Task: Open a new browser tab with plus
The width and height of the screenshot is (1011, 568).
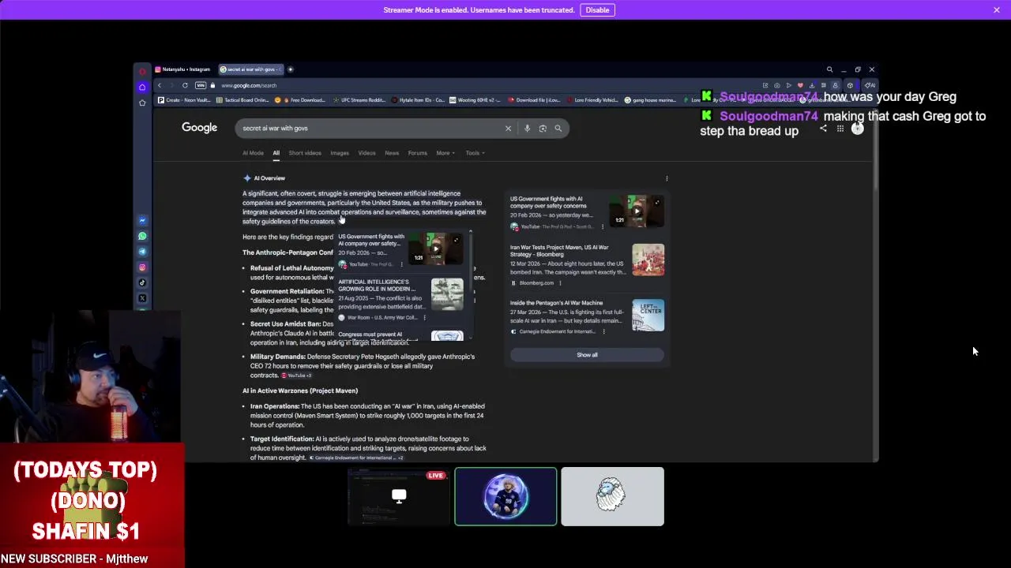Action: tap(290, 69)
